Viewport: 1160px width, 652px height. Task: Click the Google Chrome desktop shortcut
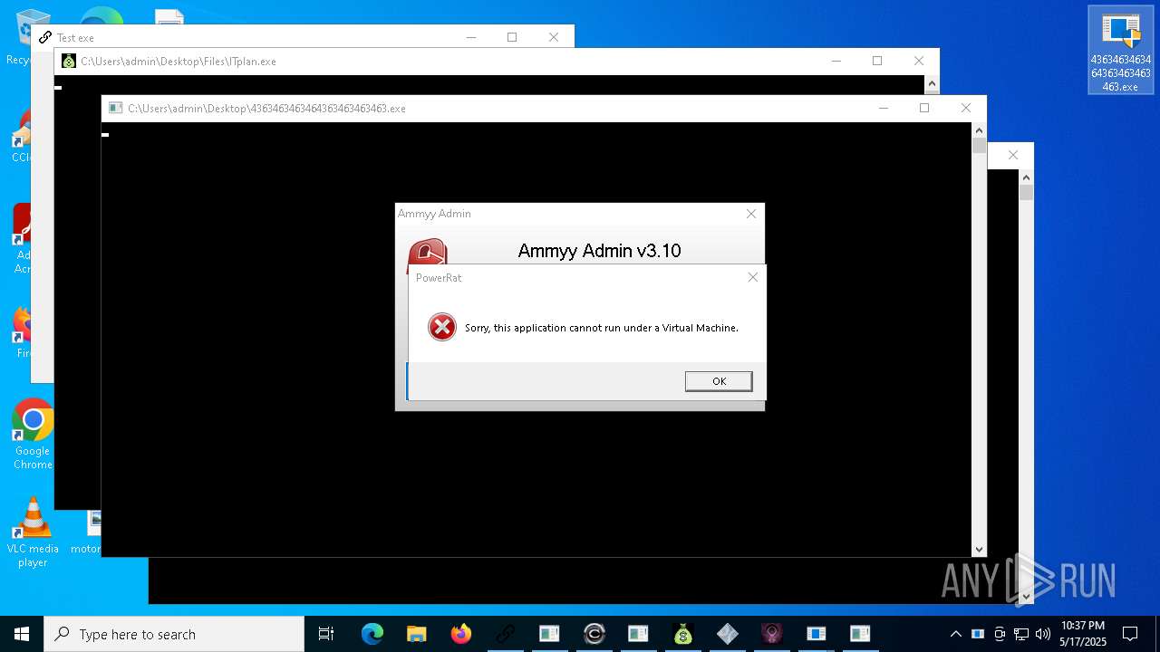(33, 435)
